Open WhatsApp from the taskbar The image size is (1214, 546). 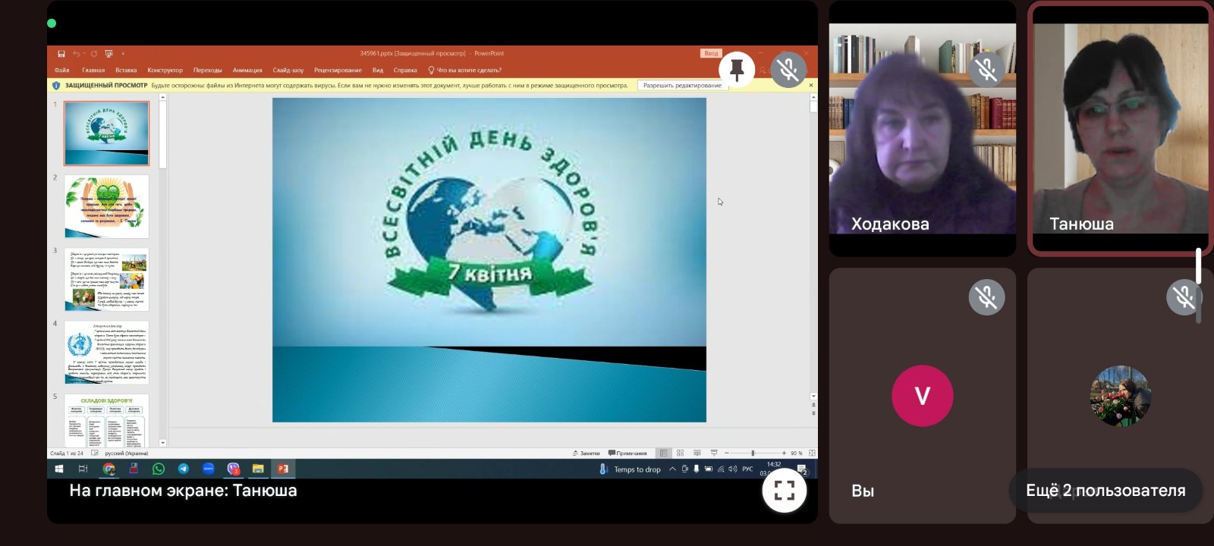point(158,469)
